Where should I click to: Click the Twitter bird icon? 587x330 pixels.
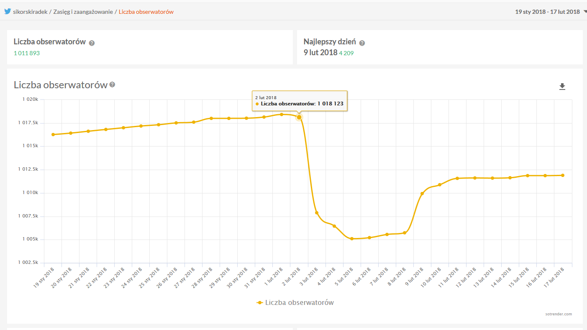pos(8,11)
